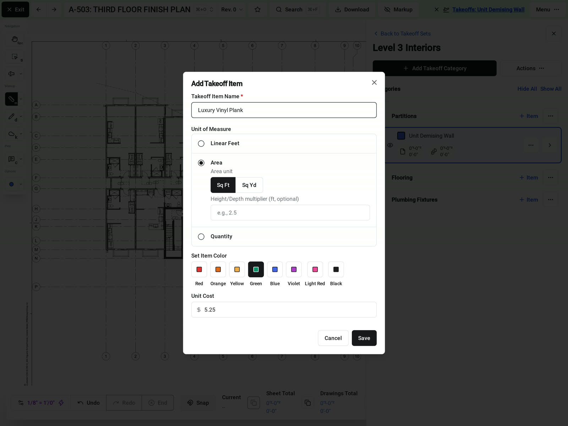Expand Unit Demising Wall item chevron
The image size is (568, 426).
point(550,145)
